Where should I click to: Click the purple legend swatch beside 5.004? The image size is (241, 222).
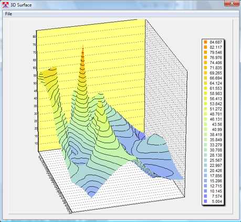[x=205, y=202]
